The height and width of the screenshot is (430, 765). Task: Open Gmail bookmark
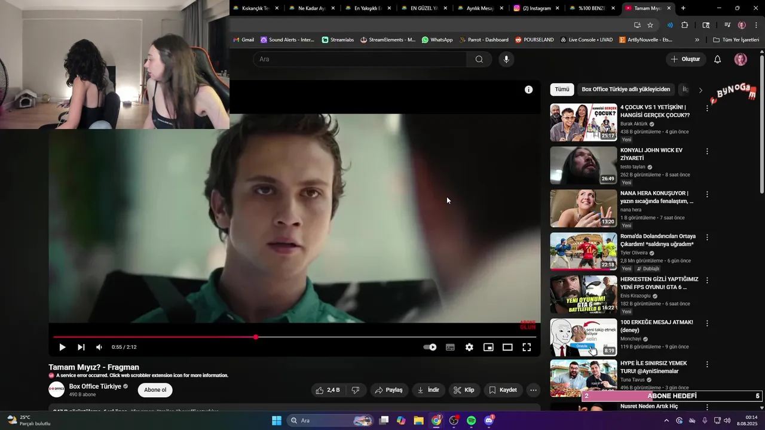(243, 40)
